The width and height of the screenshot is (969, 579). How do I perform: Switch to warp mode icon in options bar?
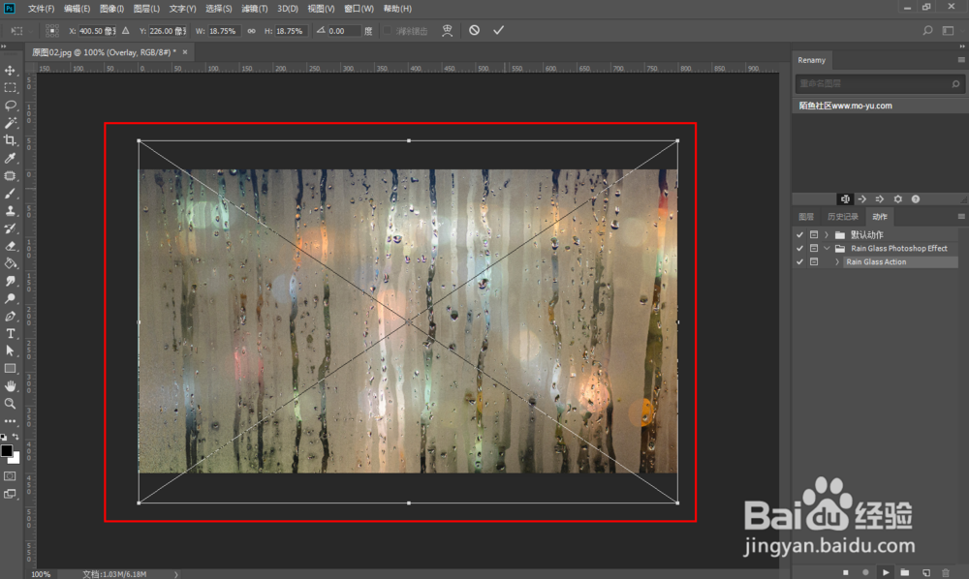pos(448,30)
